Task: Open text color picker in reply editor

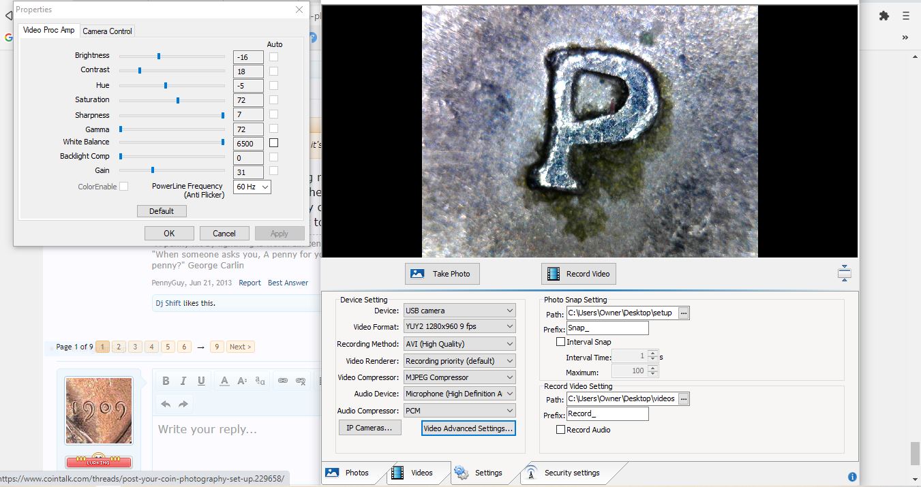Action: point(224,381)
